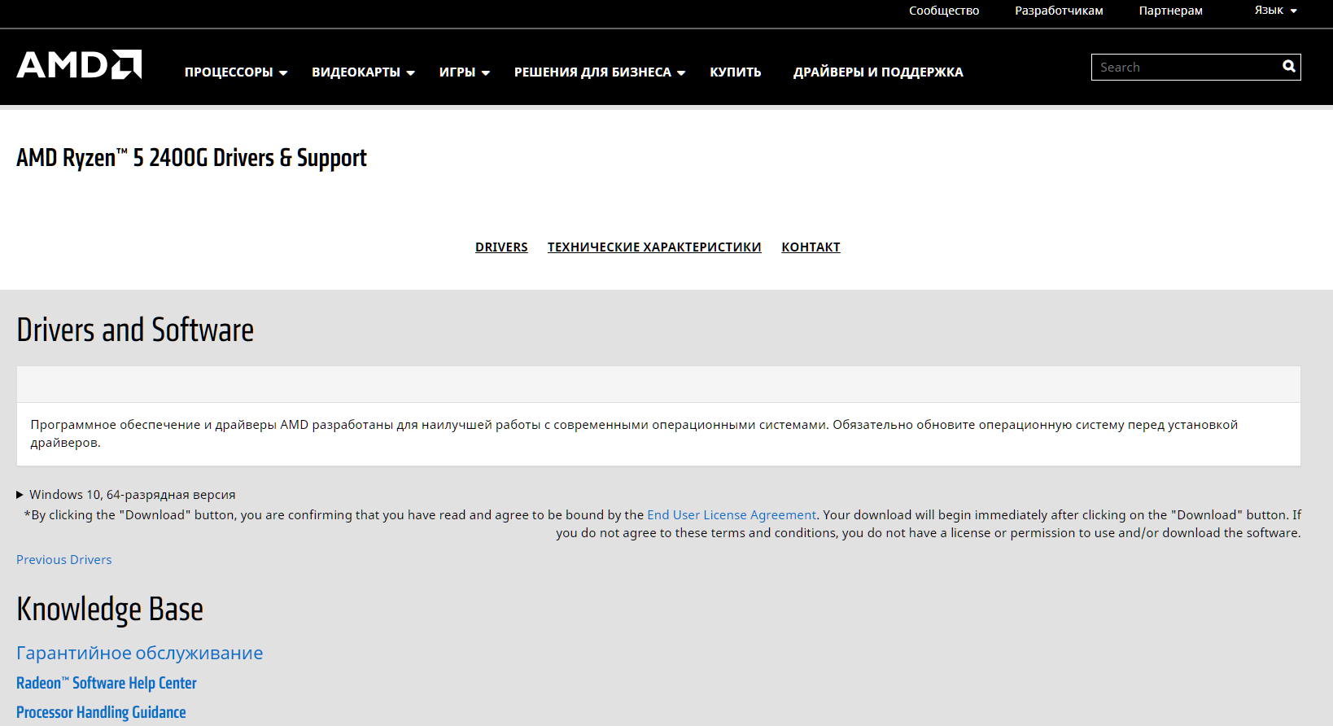Expand Windows 10, 64-разрядная версия section
The height and width of the screenshot is (726, 1333).
click(x=126, y=495)
